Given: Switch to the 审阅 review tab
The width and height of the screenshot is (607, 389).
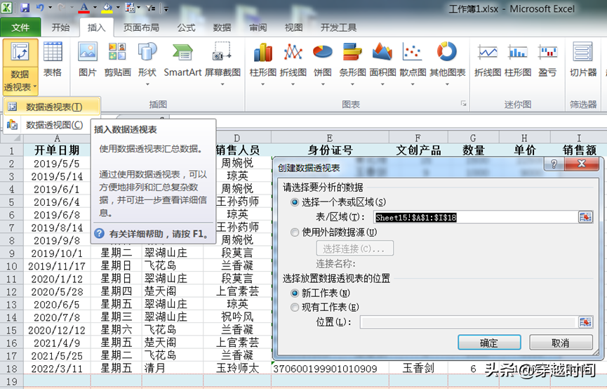Looking at the screenshot, I should [258, 27].
